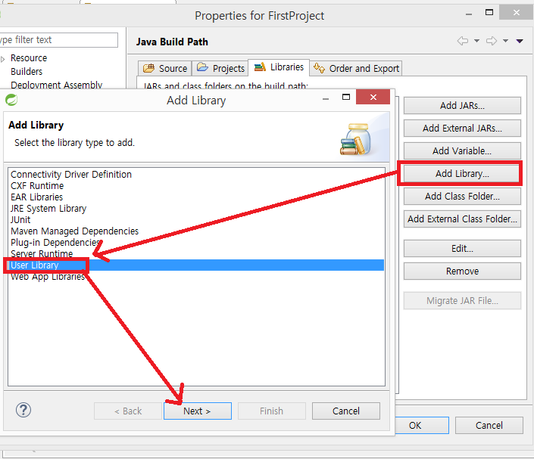This screenshot has width=534, height=459.
Task: Click the Spring leaf icon in Add Library title bar
Action: point(12,100)
